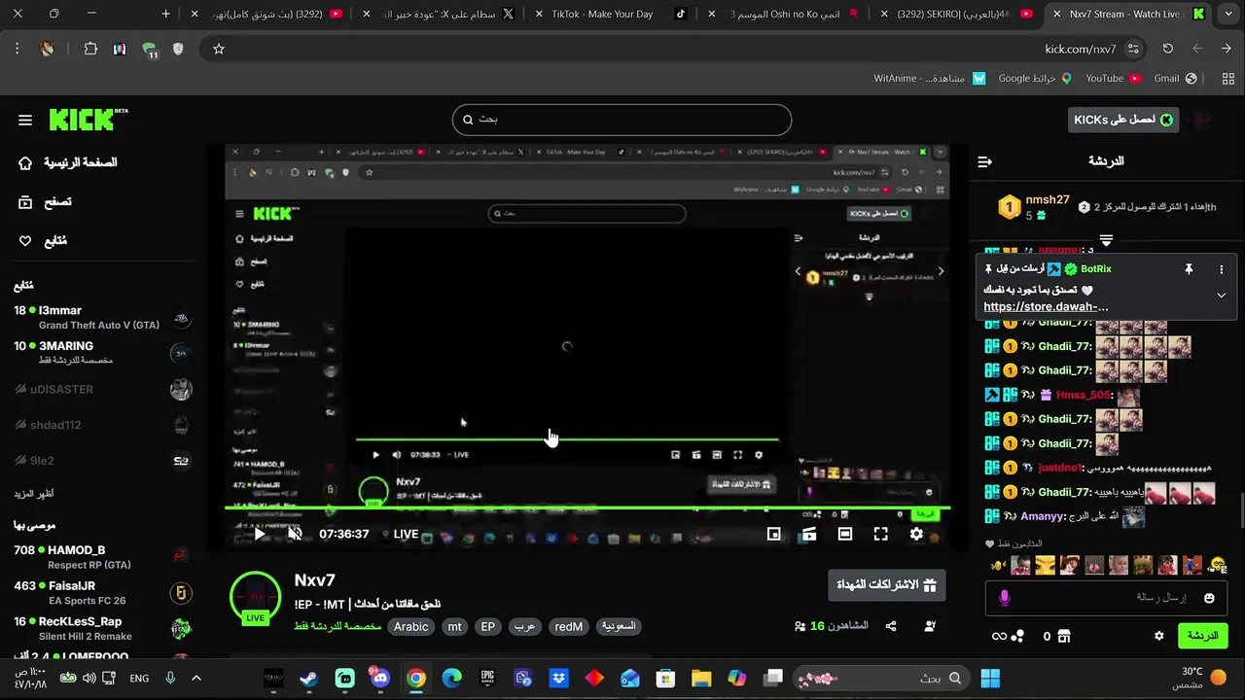Open the store.dawah link in pinned message

[1046, 306]
